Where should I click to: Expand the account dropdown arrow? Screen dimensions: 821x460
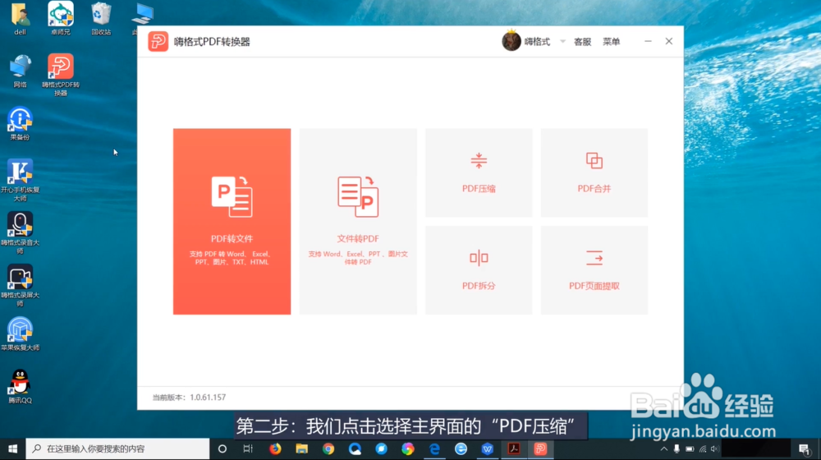563,41
